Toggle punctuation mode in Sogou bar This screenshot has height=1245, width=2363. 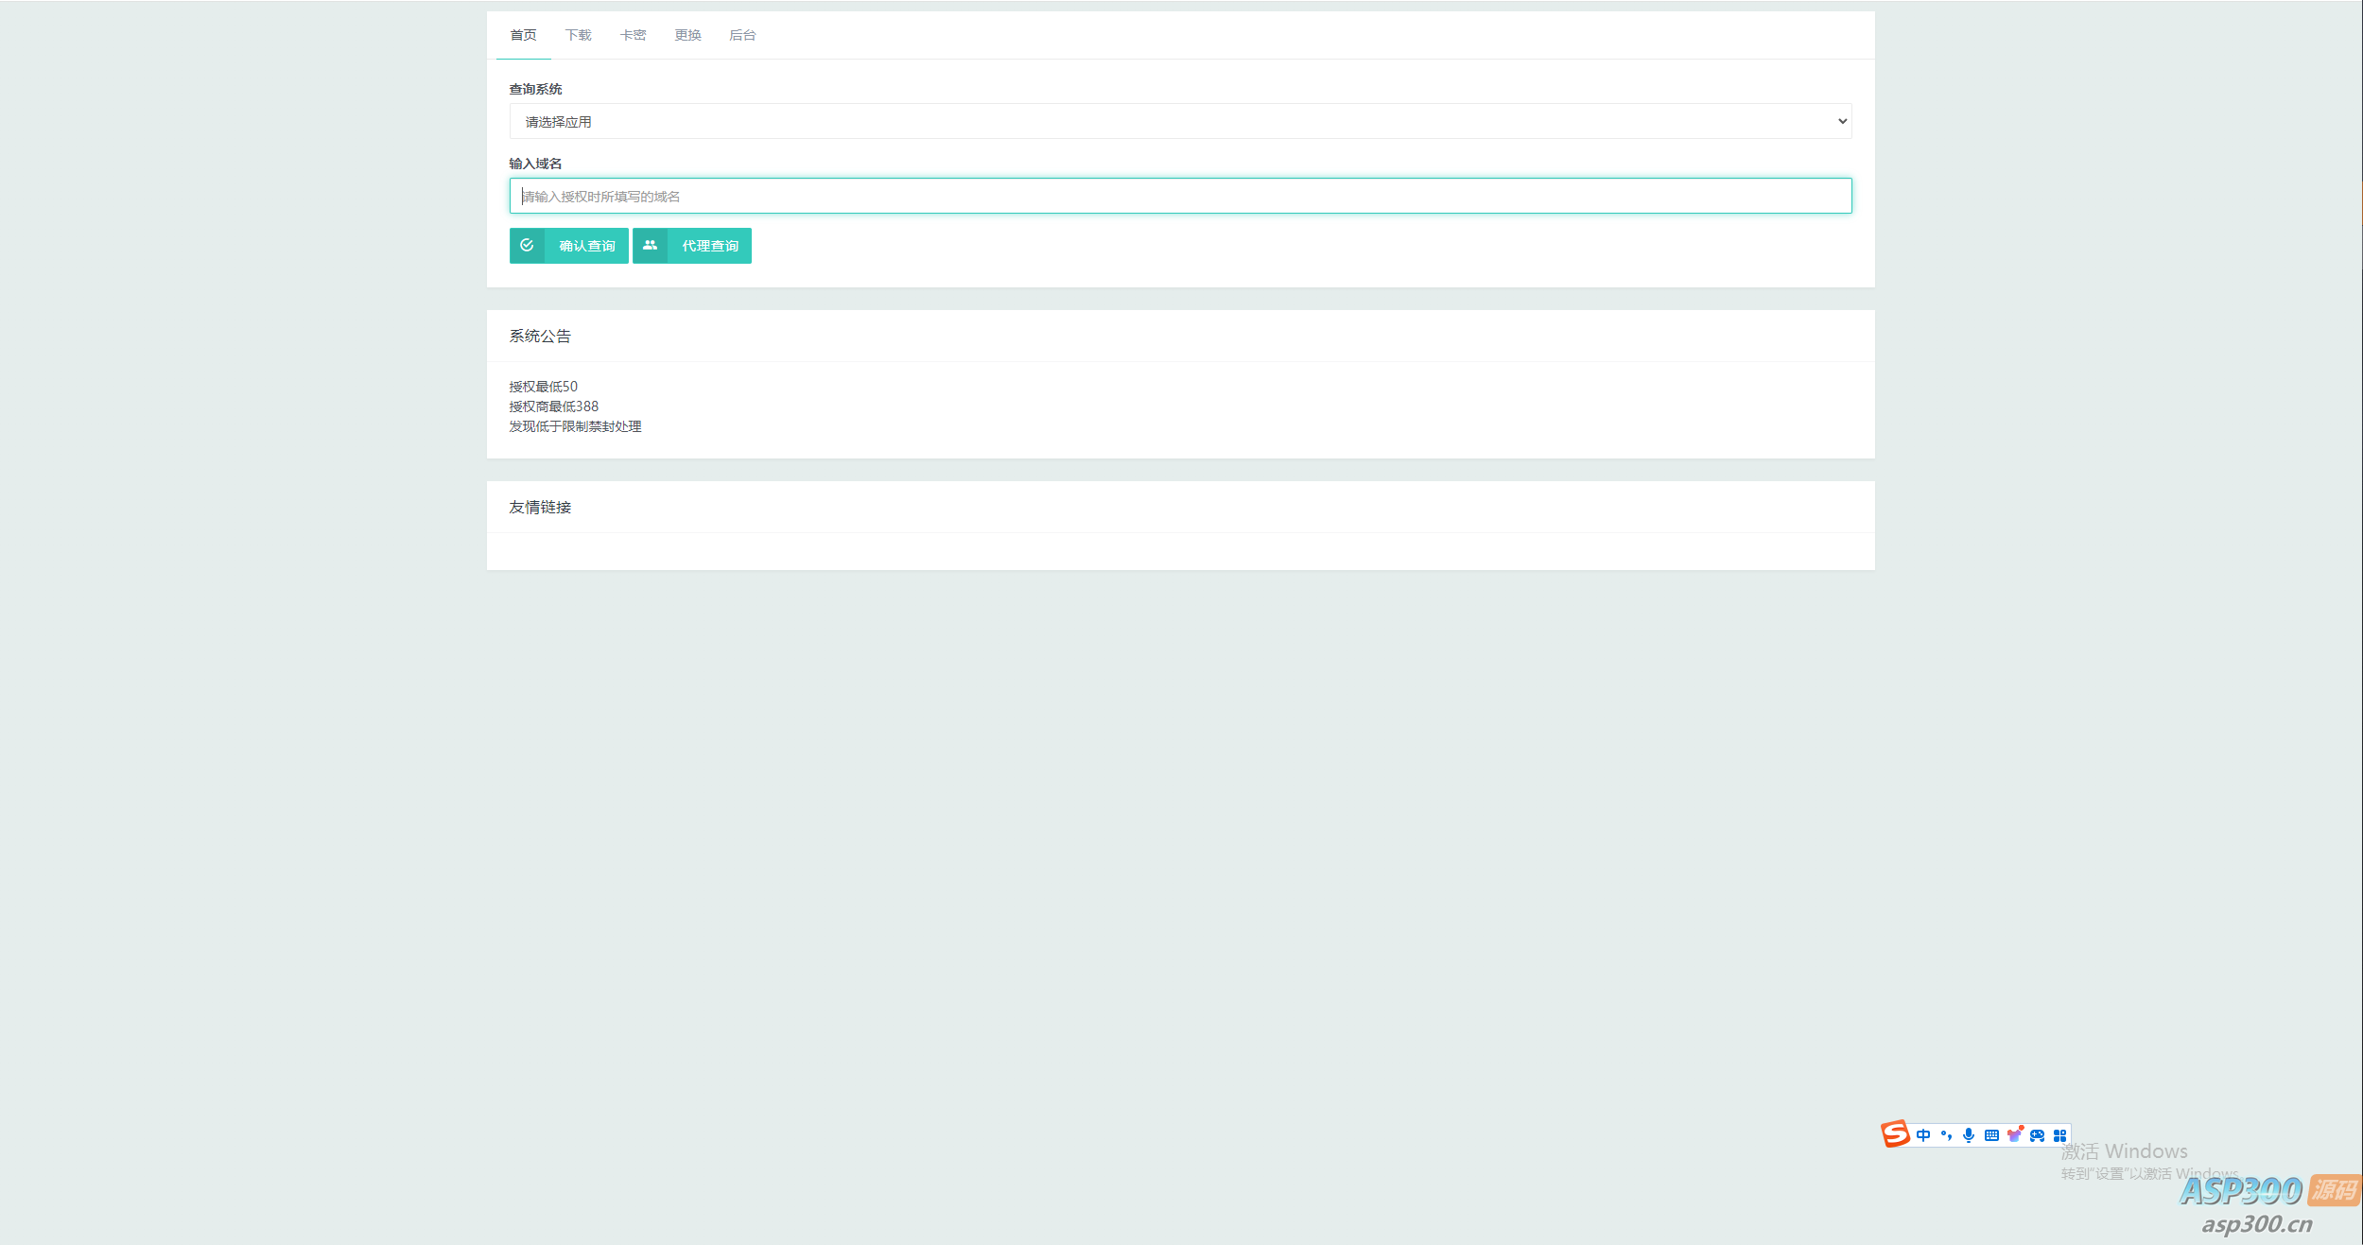(x=1946, y=1135)
